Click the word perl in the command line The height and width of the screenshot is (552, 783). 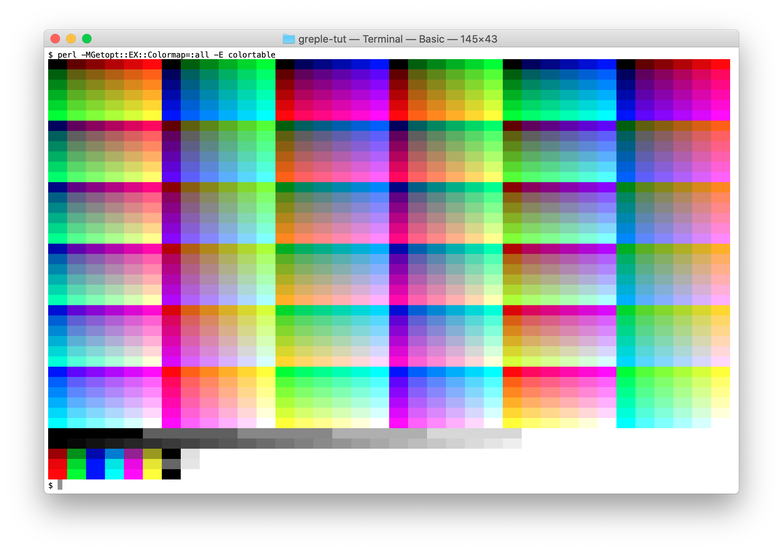[67, 55]
